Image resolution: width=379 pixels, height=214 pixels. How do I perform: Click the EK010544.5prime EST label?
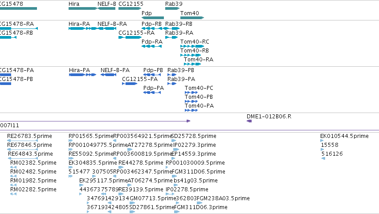click(344, 136)
